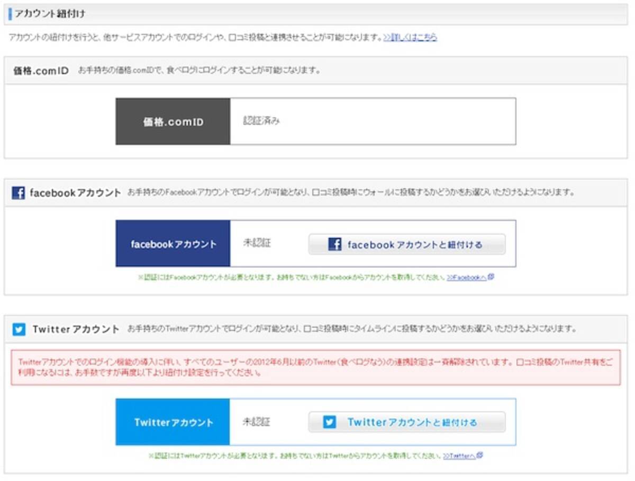
Task: Click the Facebook "f" icon beside the section heading
Action: pyautogui.click(x=19, y=193)
